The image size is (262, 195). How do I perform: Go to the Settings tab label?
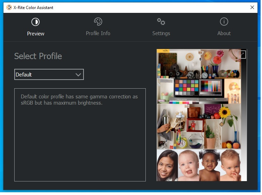pos(161,33)
